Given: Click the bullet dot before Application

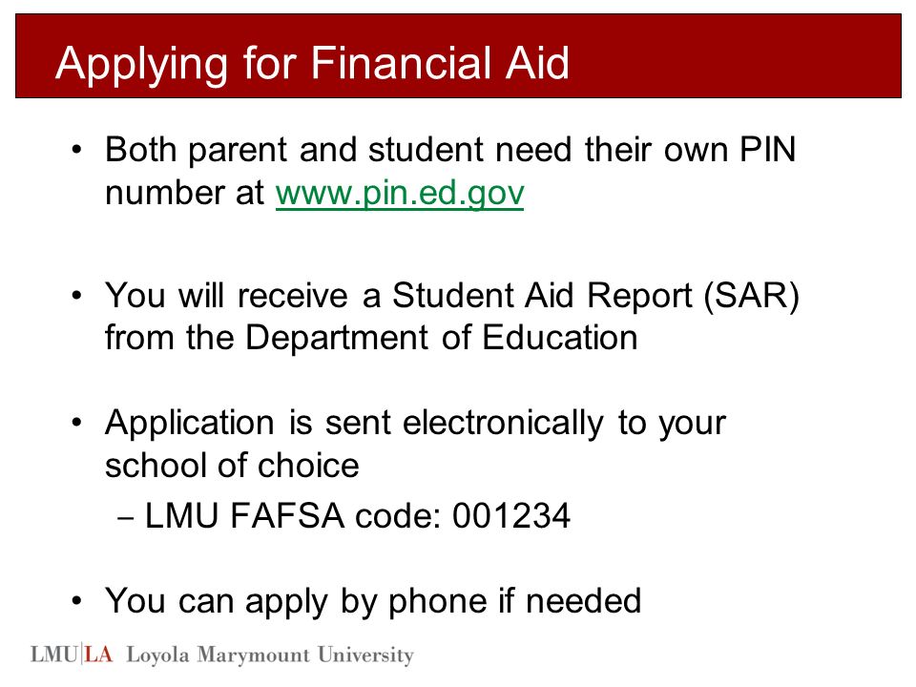Looking at the screenshot, I should (77, 423).
